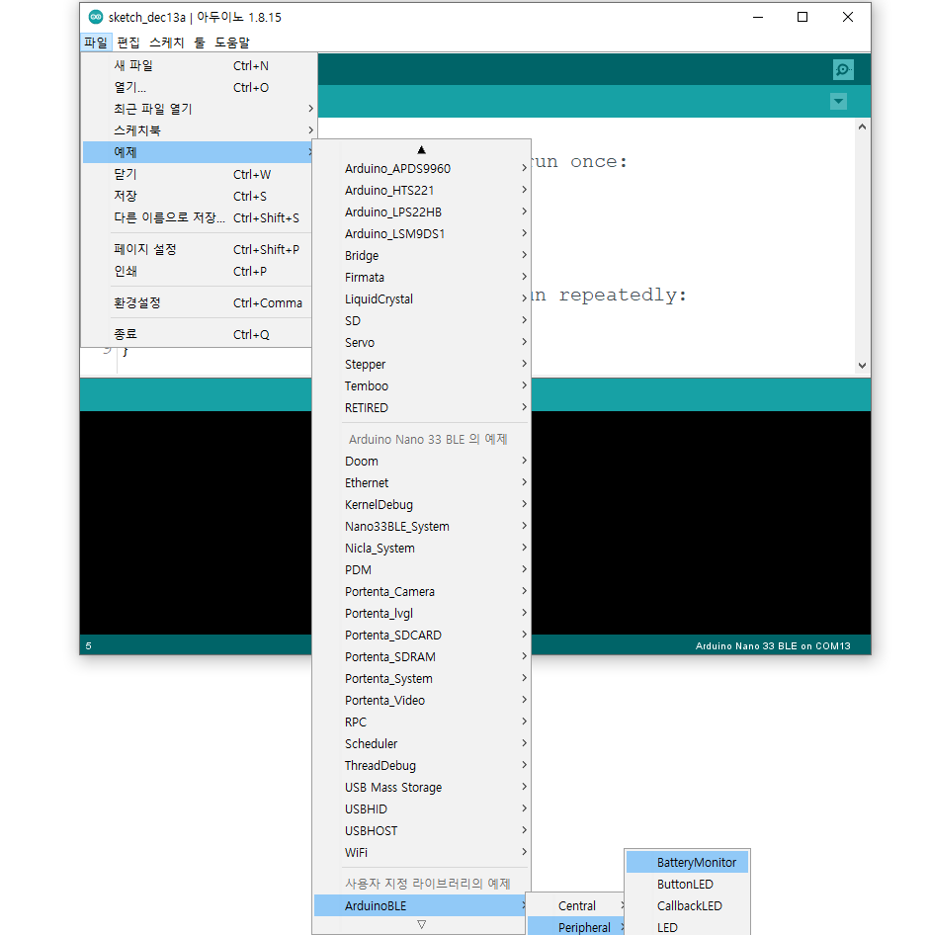Open the tab dropdown arrow button

[838, 102]
